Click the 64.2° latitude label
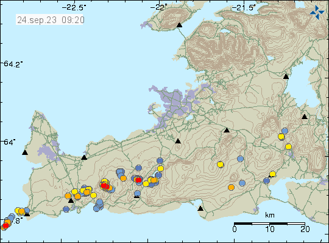 (13, 64)
